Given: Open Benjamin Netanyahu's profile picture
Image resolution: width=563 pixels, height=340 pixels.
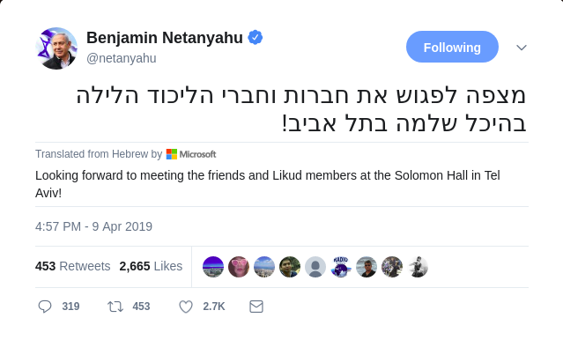Looking at the screenshot, I should pyautogui.click(x=56, y=48).
